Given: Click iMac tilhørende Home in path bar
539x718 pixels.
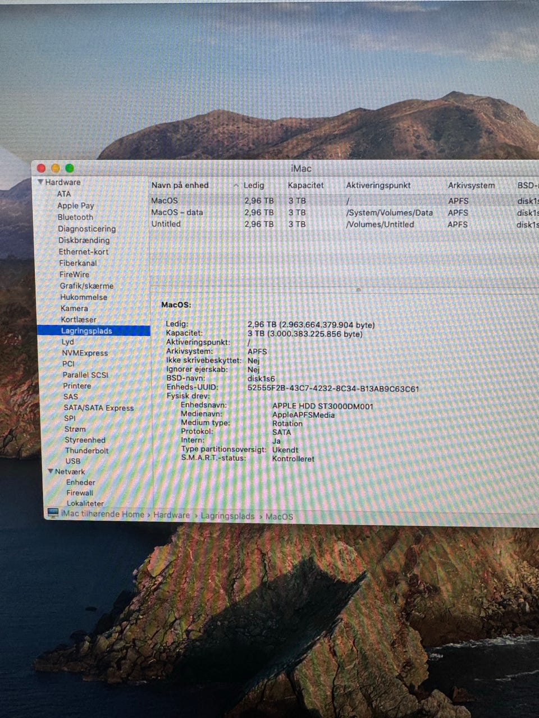Looking at the screenshot, I should (x=103, y=514).
